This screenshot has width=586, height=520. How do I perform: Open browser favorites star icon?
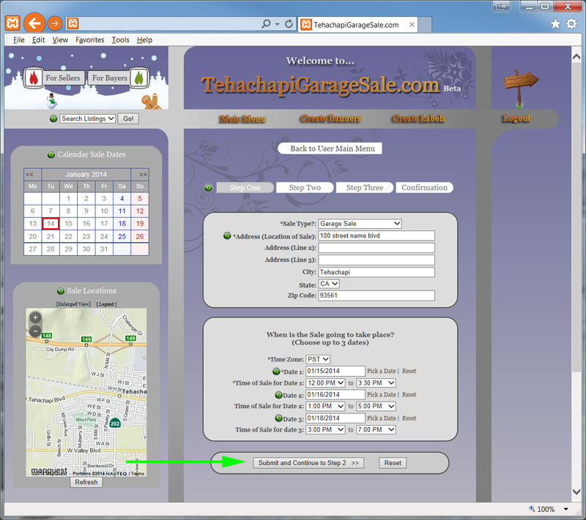pos(555,24)
